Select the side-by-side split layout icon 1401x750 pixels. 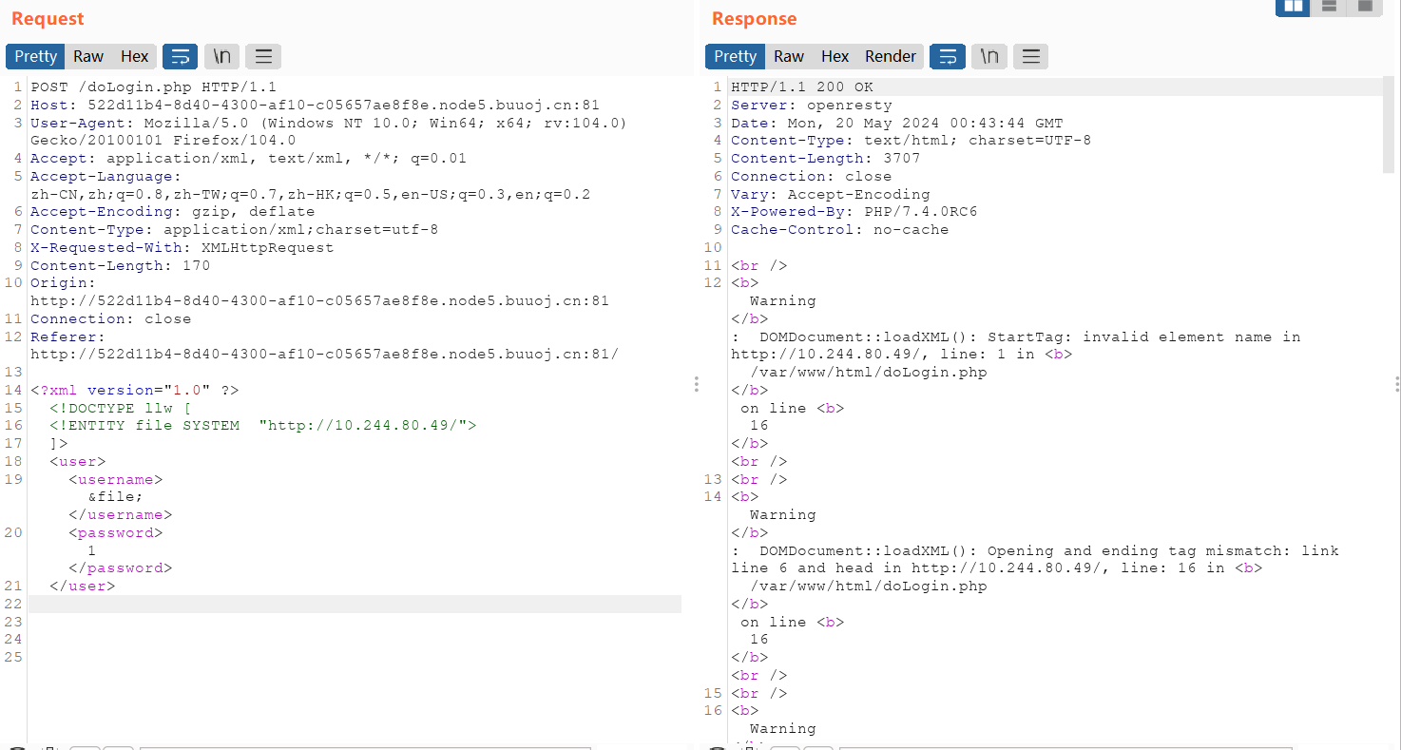click(x=1293, y=7)
